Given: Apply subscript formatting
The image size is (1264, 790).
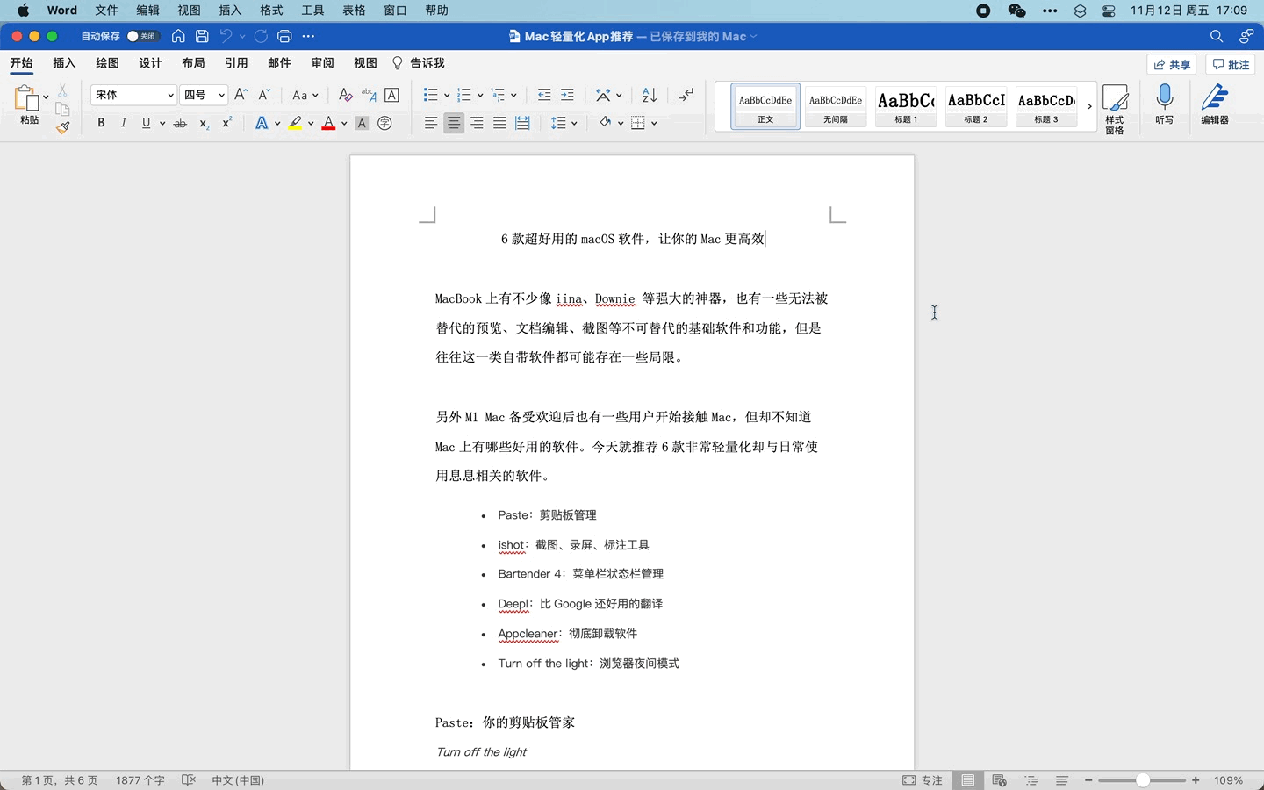Looking at the screenshot, I should pos(204,124).
